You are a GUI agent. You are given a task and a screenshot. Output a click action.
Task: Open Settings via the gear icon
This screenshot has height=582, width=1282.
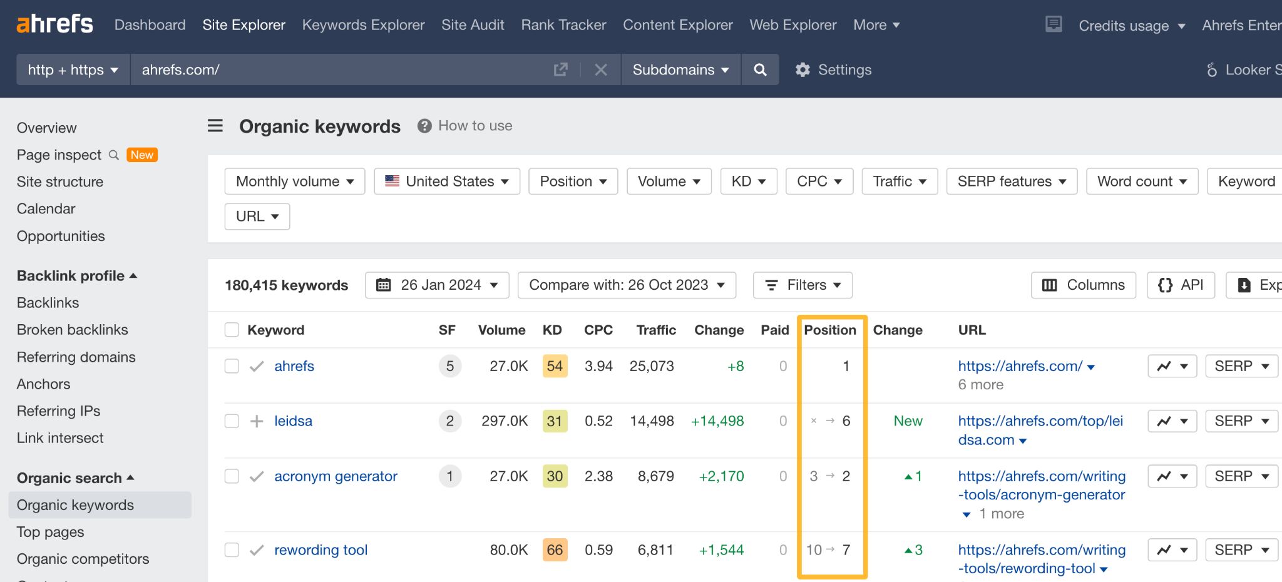click(802, 69)
